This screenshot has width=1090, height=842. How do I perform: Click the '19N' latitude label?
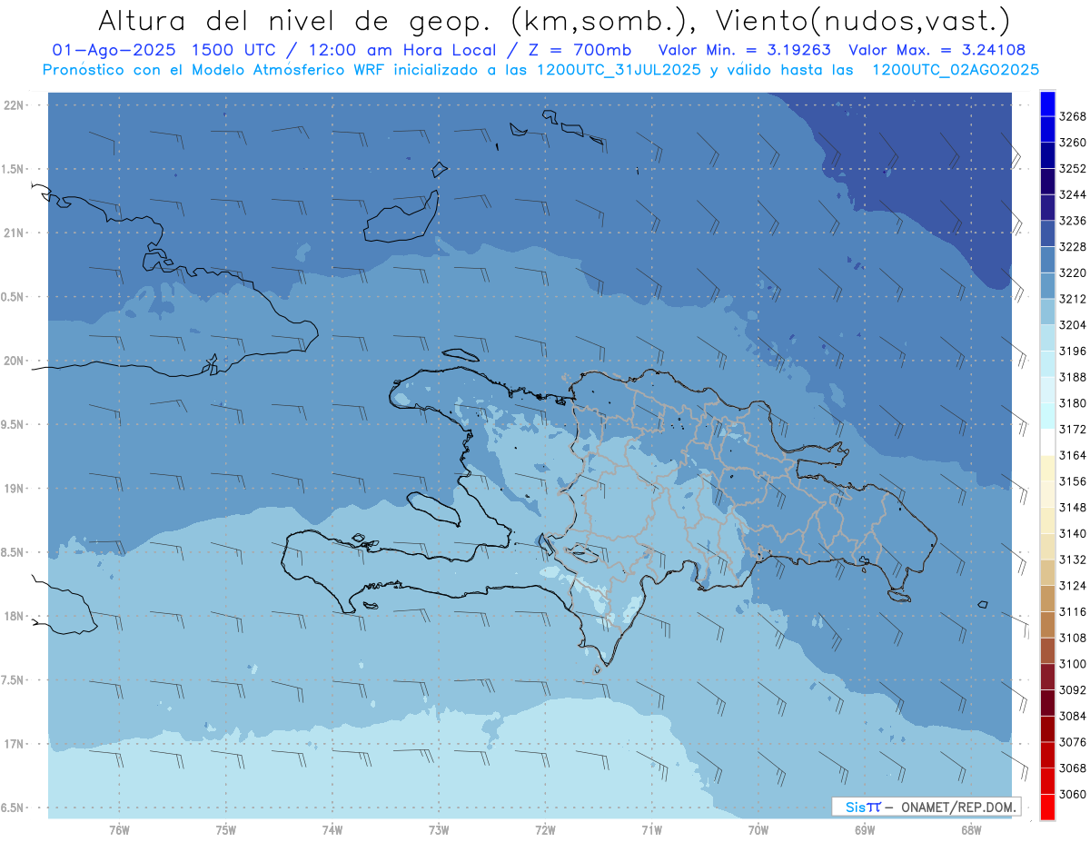(13, 488)
